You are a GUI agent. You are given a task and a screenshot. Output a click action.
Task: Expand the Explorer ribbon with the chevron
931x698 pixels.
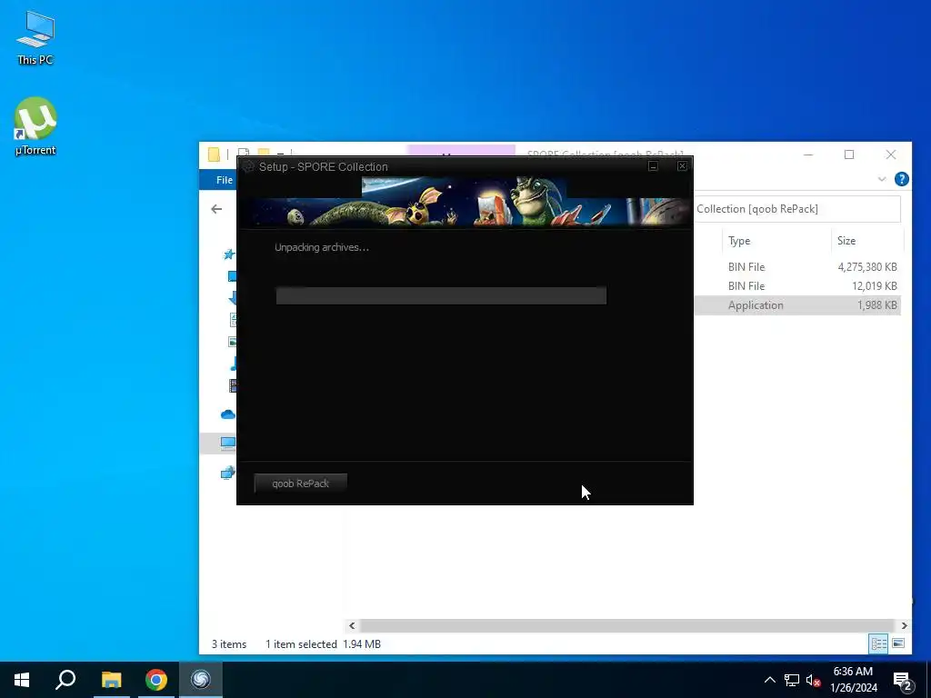882,179
